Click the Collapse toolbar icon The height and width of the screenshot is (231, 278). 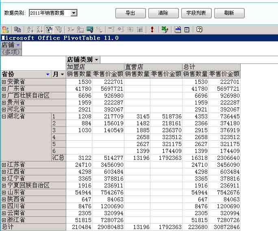[111, 30]
